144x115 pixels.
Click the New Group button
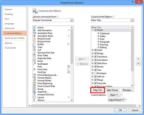(112, 90)
